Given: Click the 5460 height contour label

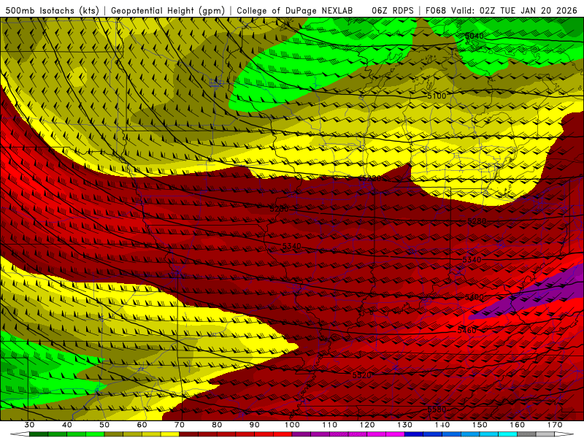Looking at the screenshot, I should 466,331.
